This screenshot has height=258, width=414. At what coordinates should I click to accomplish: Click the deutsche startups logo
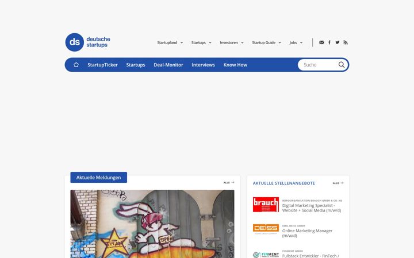tap(87, 42)
